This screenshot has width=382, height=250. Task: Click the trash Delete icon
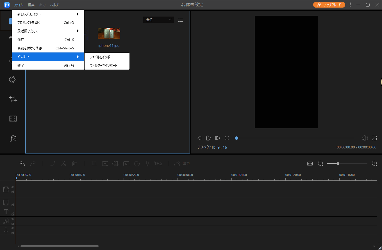[x=74, y=163]
